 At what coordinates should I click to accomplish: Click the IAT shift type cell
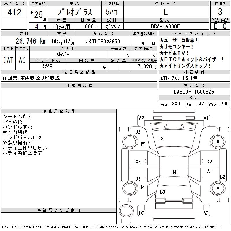tap(8, 60)
